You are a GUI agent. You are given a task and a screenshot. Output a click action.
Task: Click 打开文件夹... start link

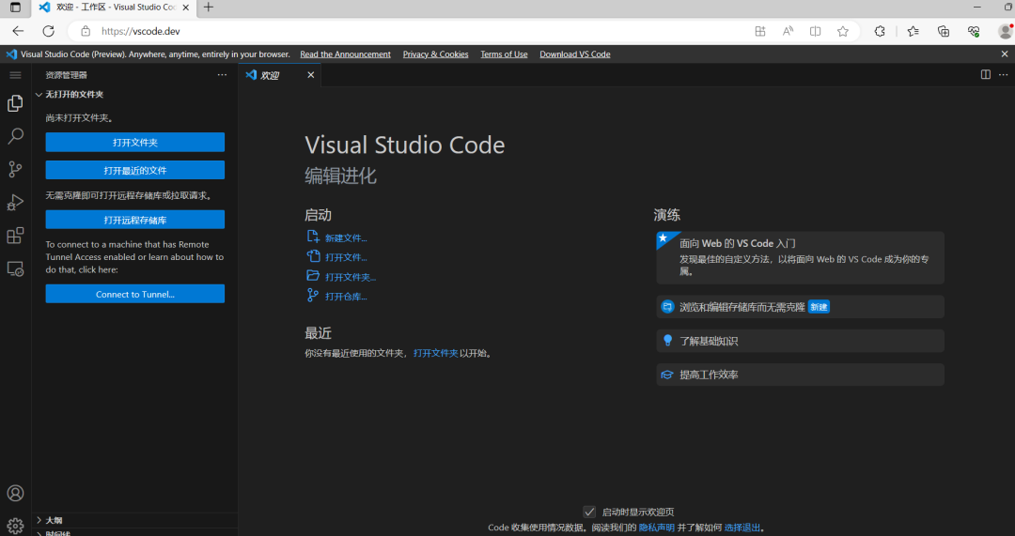351,277
